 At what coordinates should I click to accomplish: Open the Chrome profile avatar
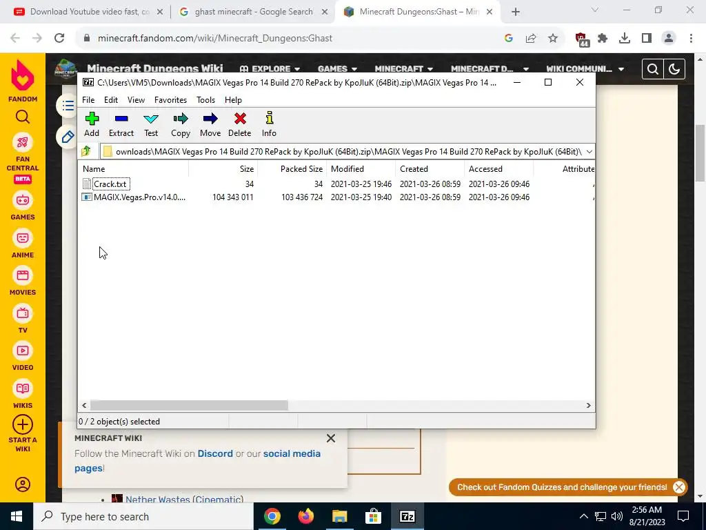tap(669, 39)
